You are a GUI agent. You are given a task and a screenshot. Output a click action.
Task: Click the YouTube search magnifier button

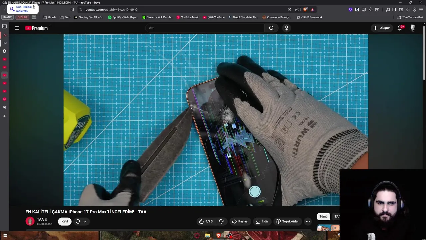pyautogui.click(x=271, y=28)
